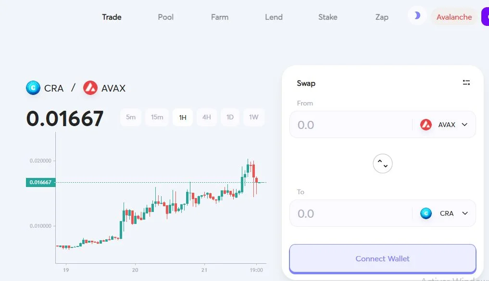Screen dimensions: 489x281
Task: Open the Farm tab
Action: point(220,17)
